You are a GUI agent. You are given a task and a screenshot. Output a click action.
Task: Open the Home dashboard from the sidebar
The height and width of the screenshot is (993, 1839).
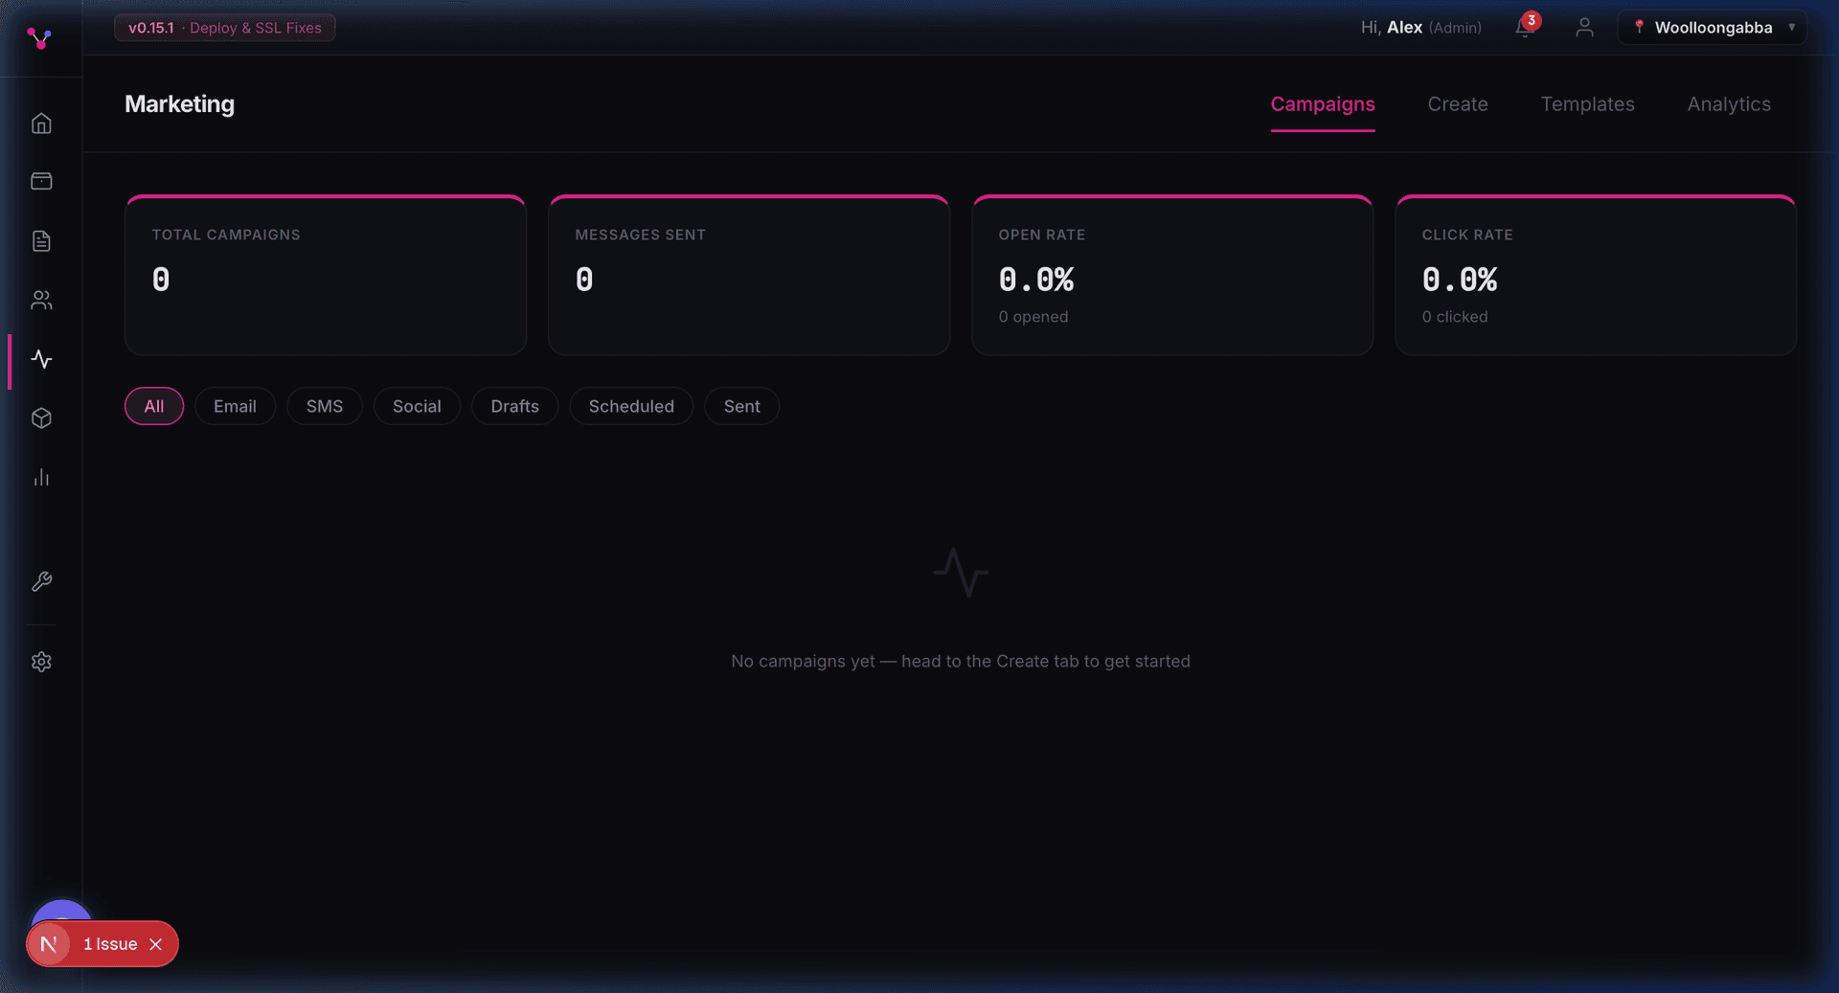click(41, 123)
